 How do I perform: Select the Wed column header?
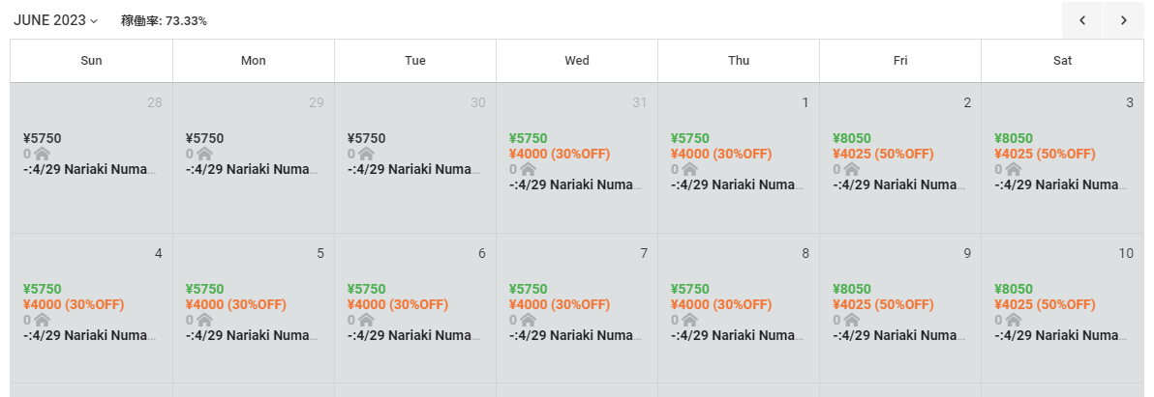[577, 61]
